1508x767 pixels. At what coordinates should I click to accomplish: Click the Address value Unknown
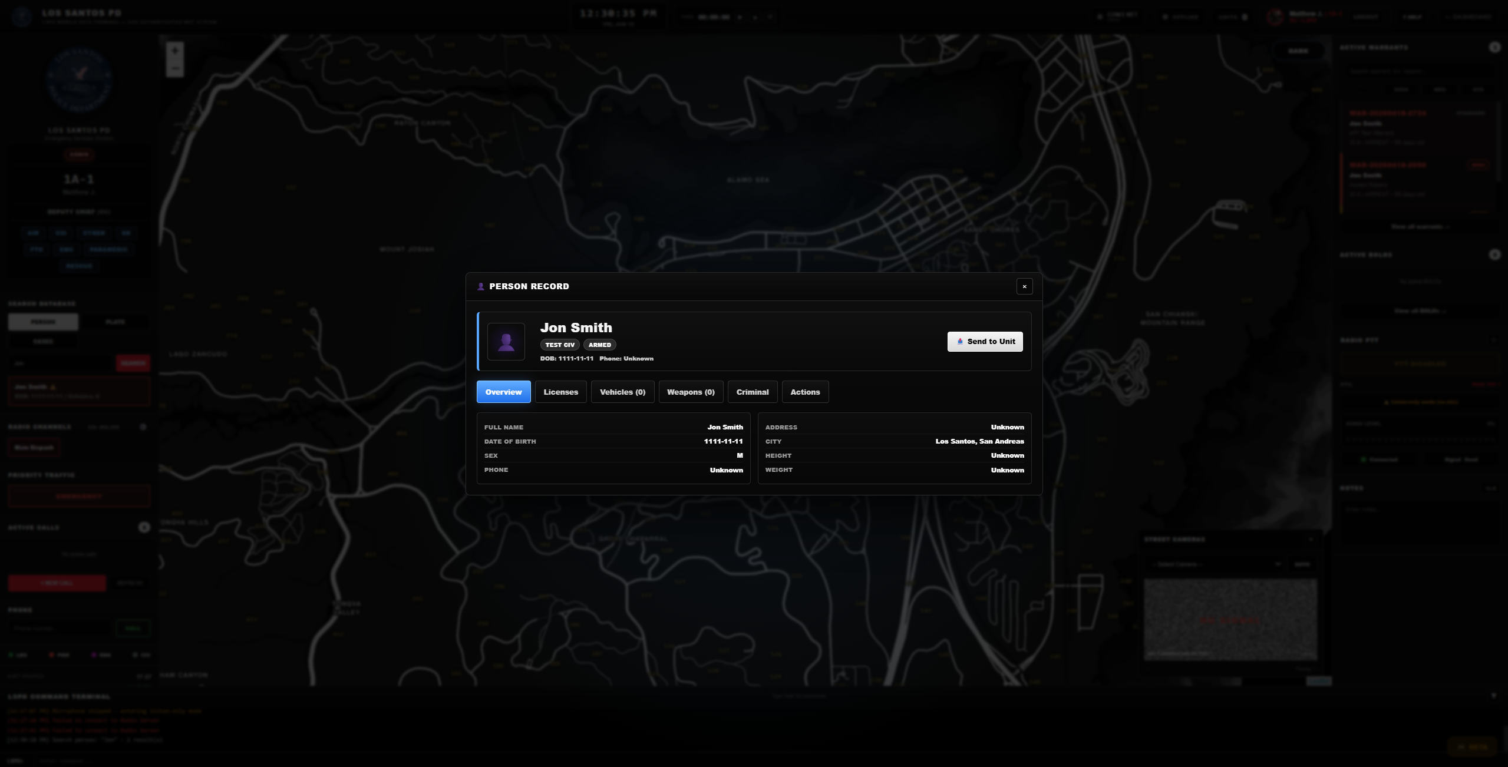pyautogui.click(x=1007, y=427)
